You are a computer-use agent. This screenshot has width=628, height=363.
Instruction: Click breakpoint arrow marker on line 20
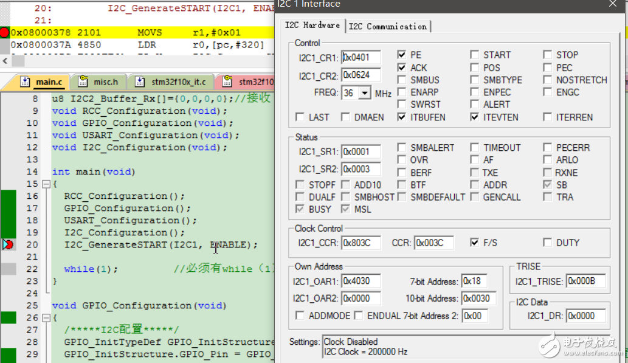8,244
